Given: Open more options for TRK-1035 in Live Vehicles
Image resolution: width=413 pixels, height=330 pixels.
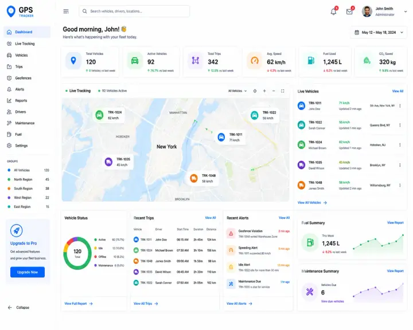Looking at the screenshot, I should coord(400,165).
